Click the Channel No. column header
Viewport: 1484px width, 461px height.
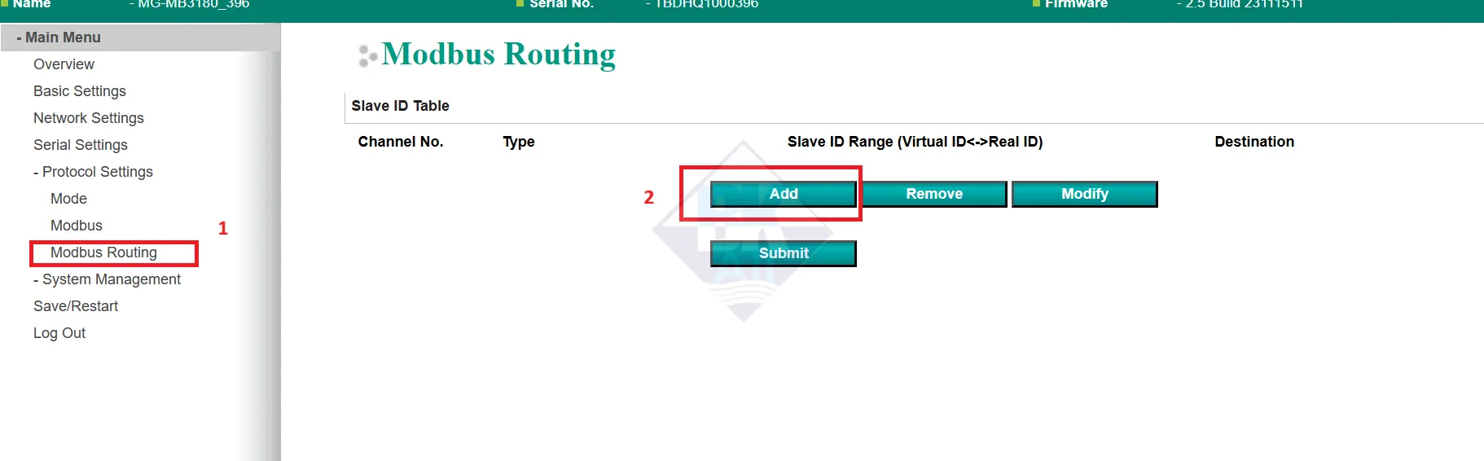[401, 142]
